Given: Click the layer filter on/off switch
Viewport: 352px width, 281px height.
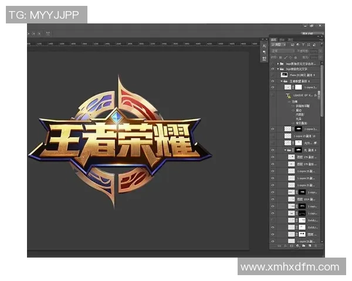Looking at the screenshot, I should click(x=321, y=45).
